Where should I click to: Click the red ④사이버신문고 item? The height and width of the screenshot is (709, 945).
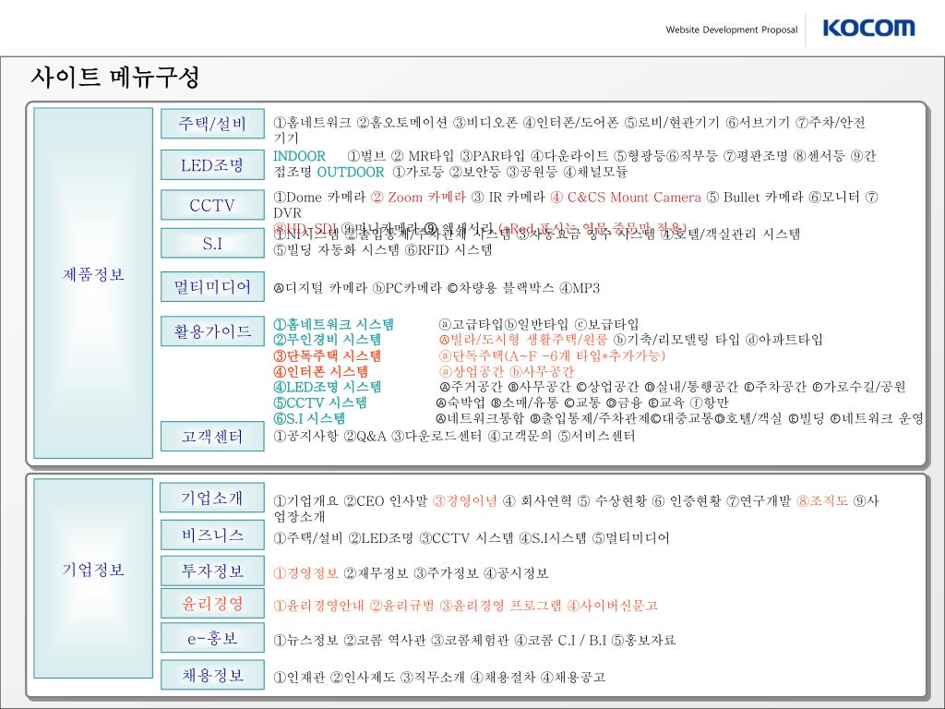[x=613, y=606]
